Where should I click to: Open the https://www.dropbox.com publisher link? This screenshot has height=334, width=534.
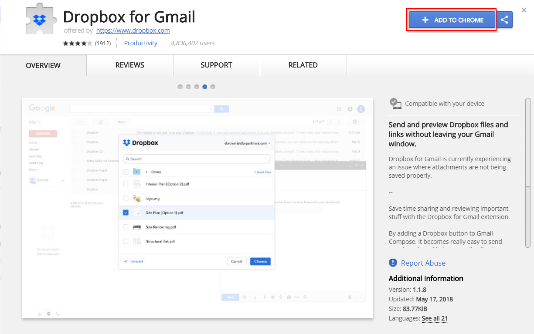pos(133,30)
